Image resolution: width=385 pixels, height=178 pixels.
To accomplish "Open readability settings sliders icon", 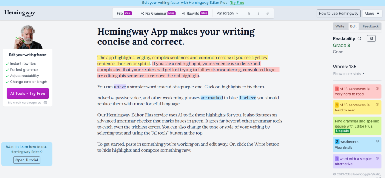I will 371,38.
